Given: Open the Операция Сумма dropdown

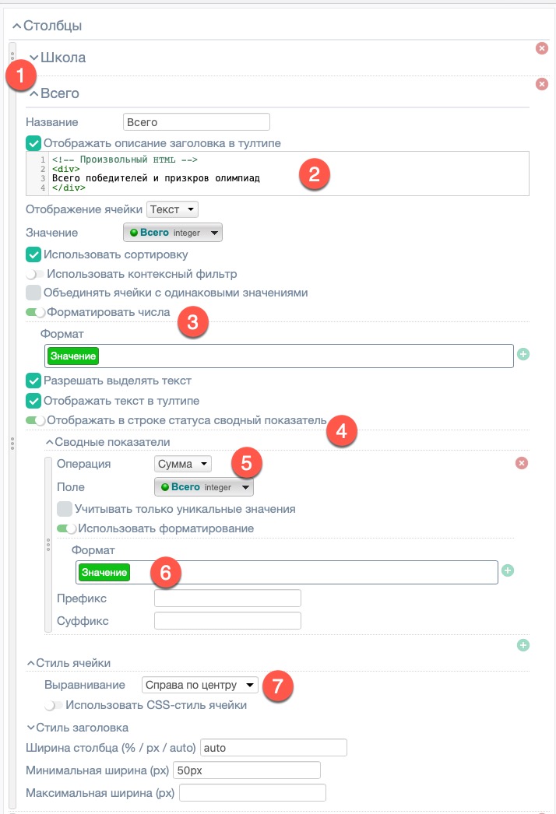Looking at the screenshot, I should point(183,464).
